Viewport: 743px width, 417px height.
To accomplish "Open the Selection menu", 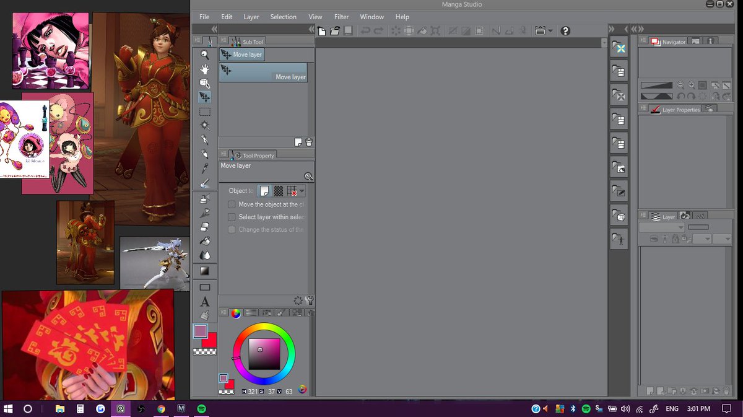I will (x=283, y=17).
